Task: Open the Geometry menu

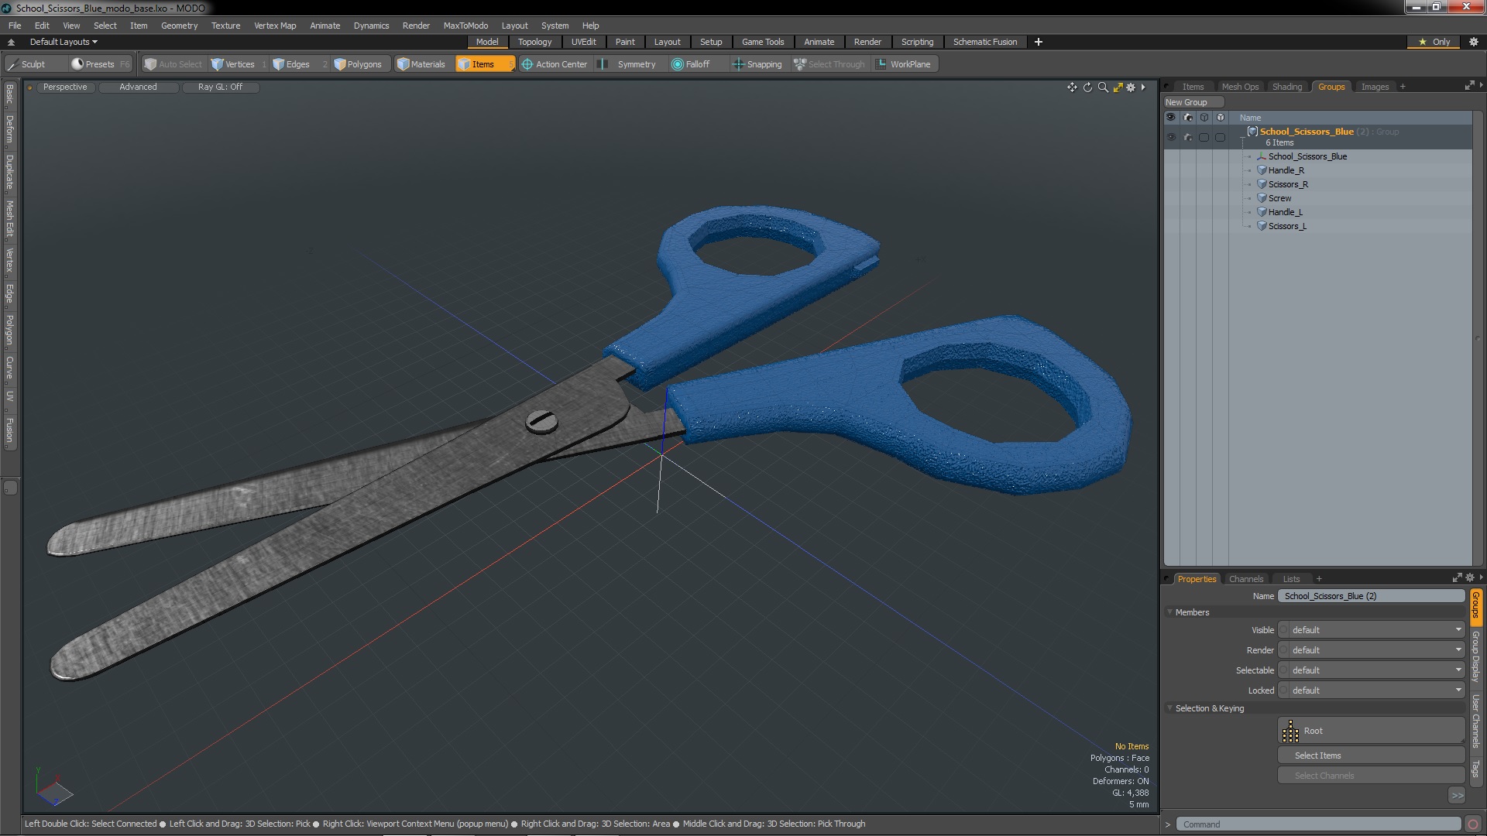Action: pos(179,26)
